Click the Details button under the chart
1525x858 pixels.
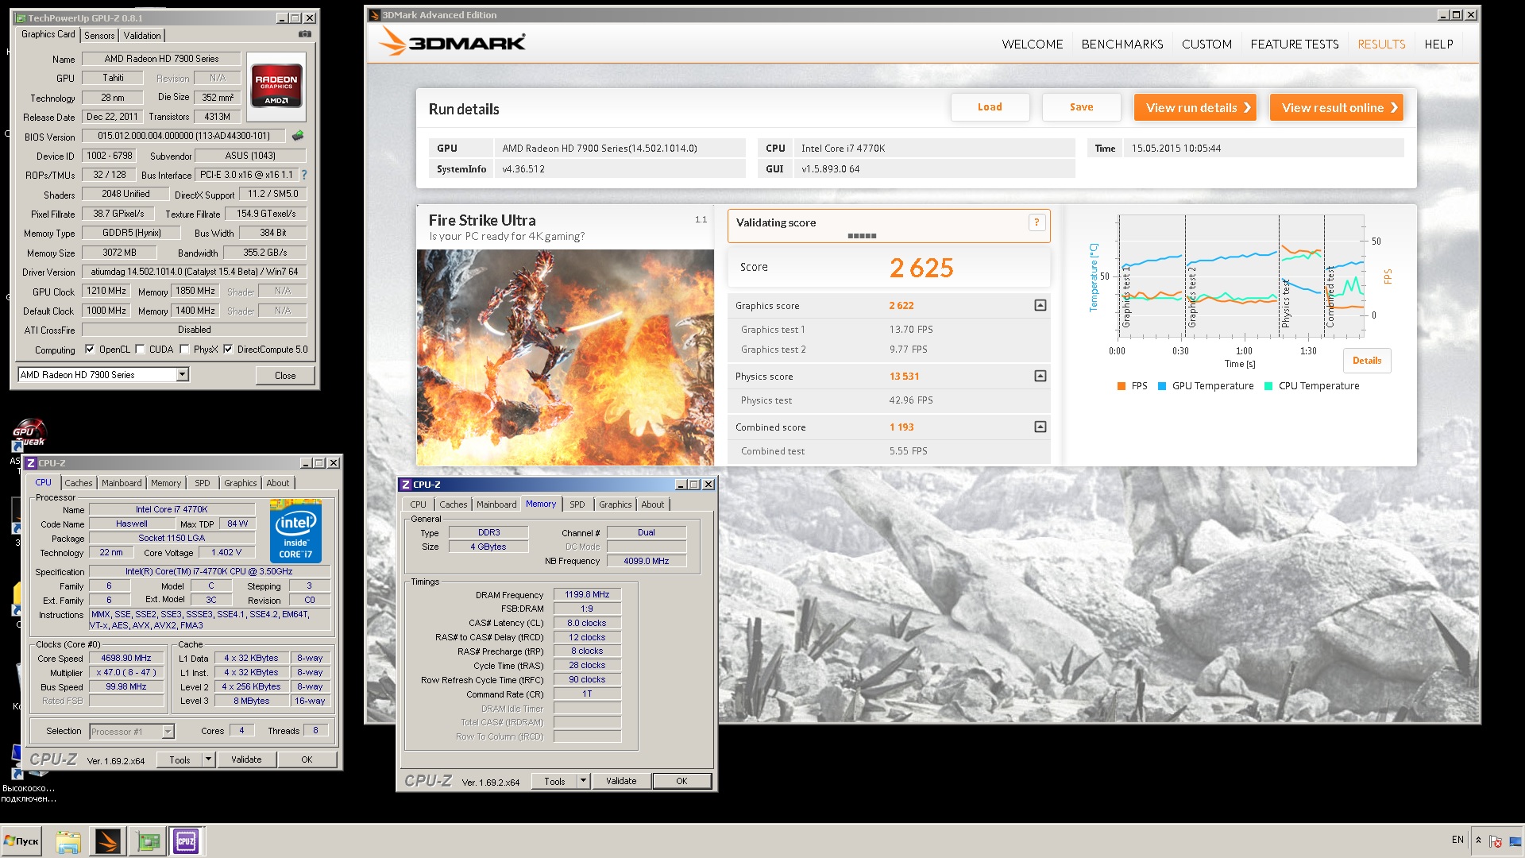tap(1367, 361)
